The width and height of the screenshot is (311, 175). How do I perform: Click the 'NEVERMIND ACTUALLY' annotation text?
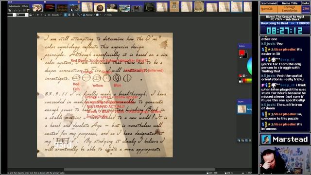[106, 106]
